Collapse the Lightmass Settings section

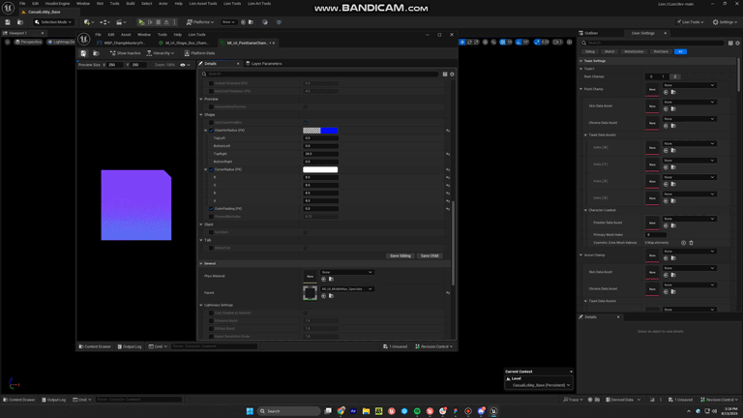tap(202, 305)
